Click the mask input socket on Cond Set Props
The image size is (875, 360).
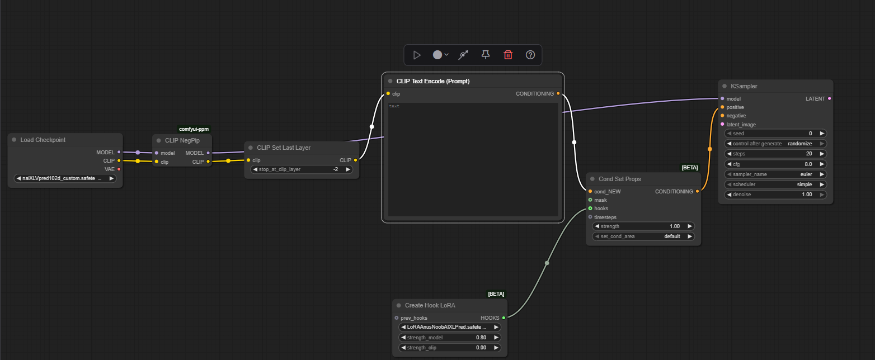(590, 200)
